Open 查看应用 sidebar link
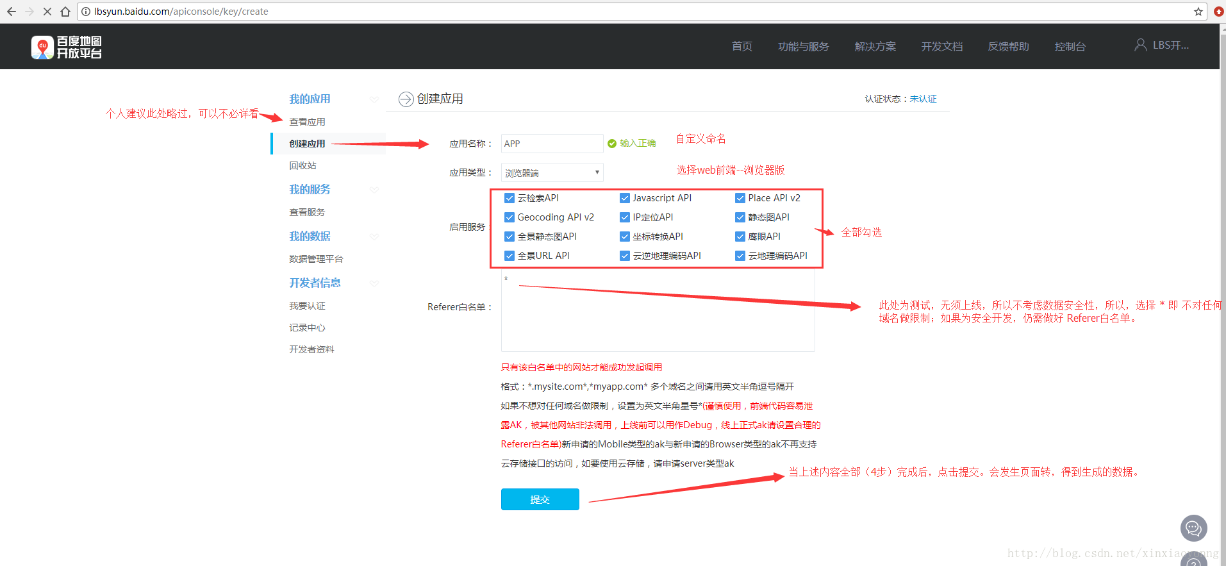 307,122
